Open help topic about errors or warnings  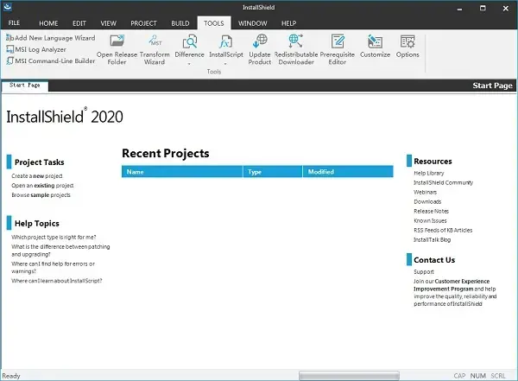tap(53, 268)
